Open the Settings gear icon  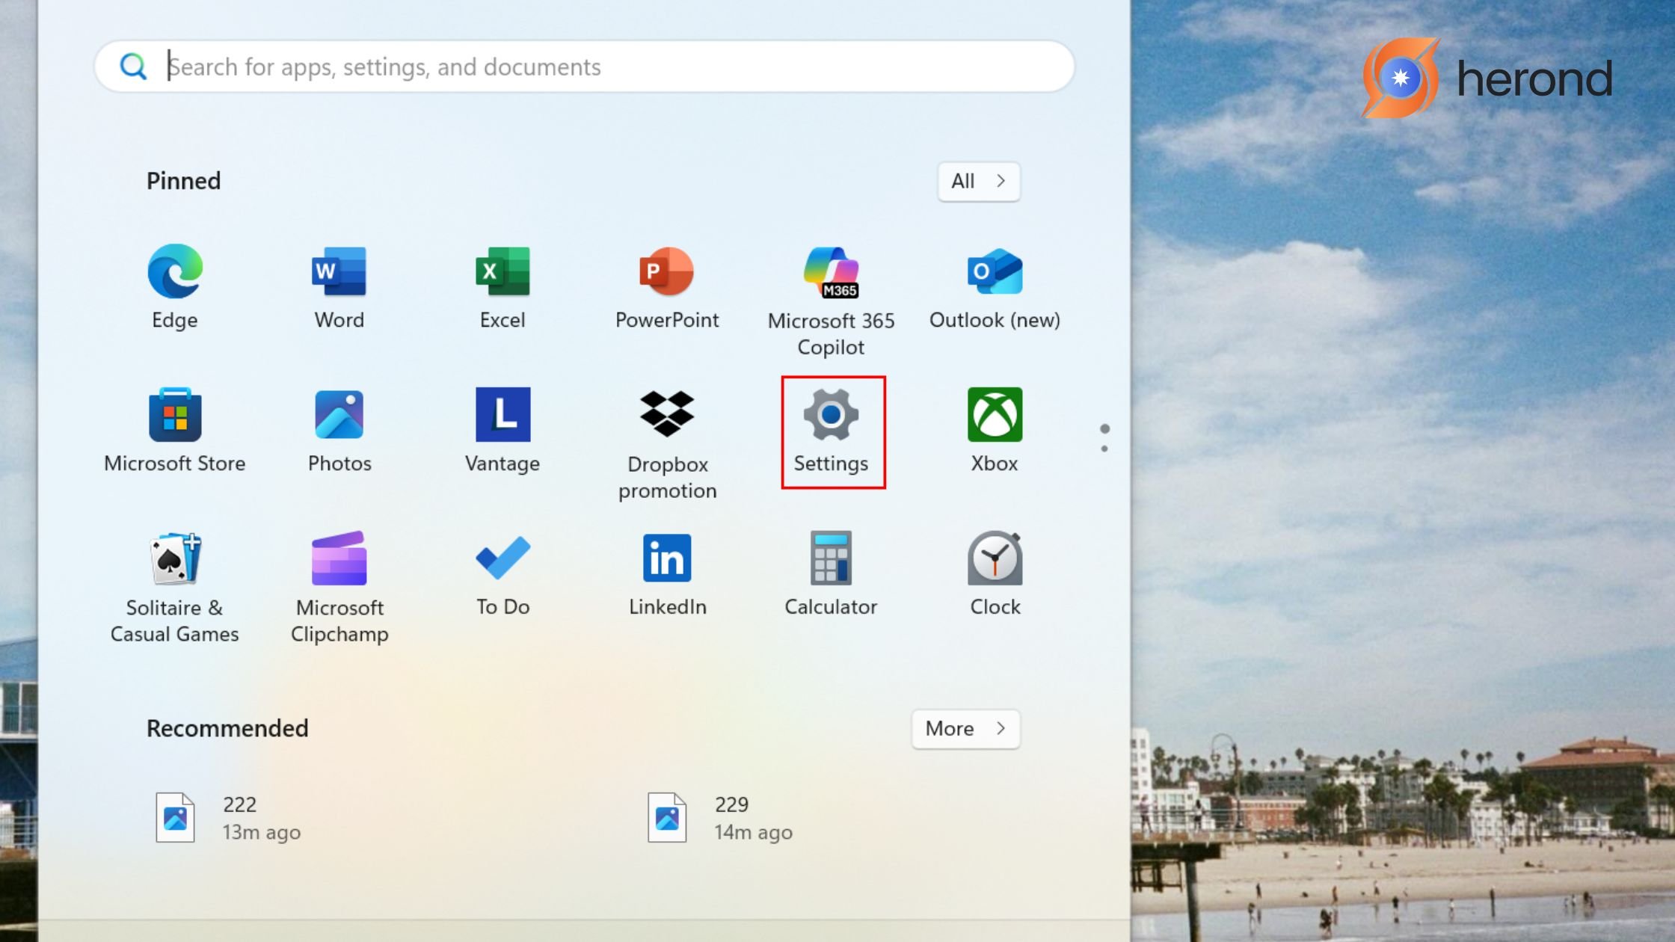pyautogui.click(x=831, y=415)
